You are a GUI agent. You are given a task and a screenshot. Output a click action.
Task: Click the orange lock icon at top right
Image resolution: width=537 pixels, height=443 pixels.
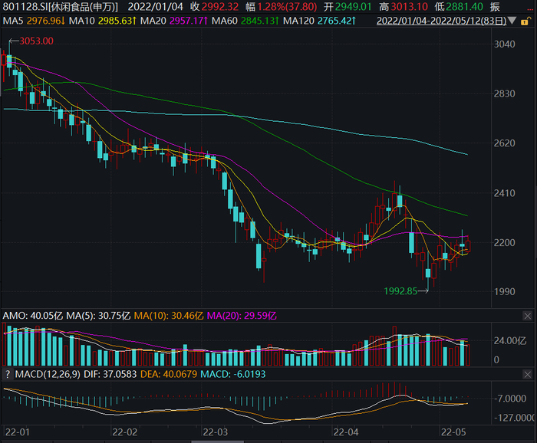tap(524, 21)
